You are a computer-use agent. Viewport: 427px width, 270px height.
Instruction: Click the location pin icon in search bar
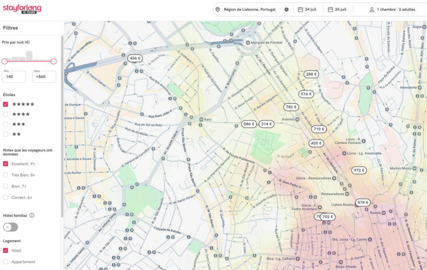tap(218, 10)
